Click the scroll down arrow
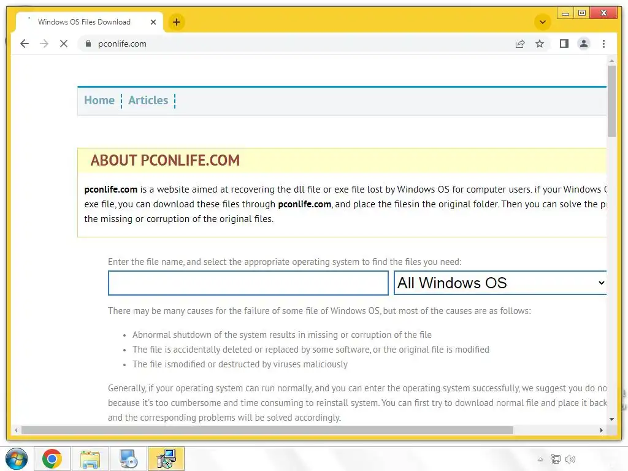This screenshot has height=471, width=628. click(x=611, y=419)
